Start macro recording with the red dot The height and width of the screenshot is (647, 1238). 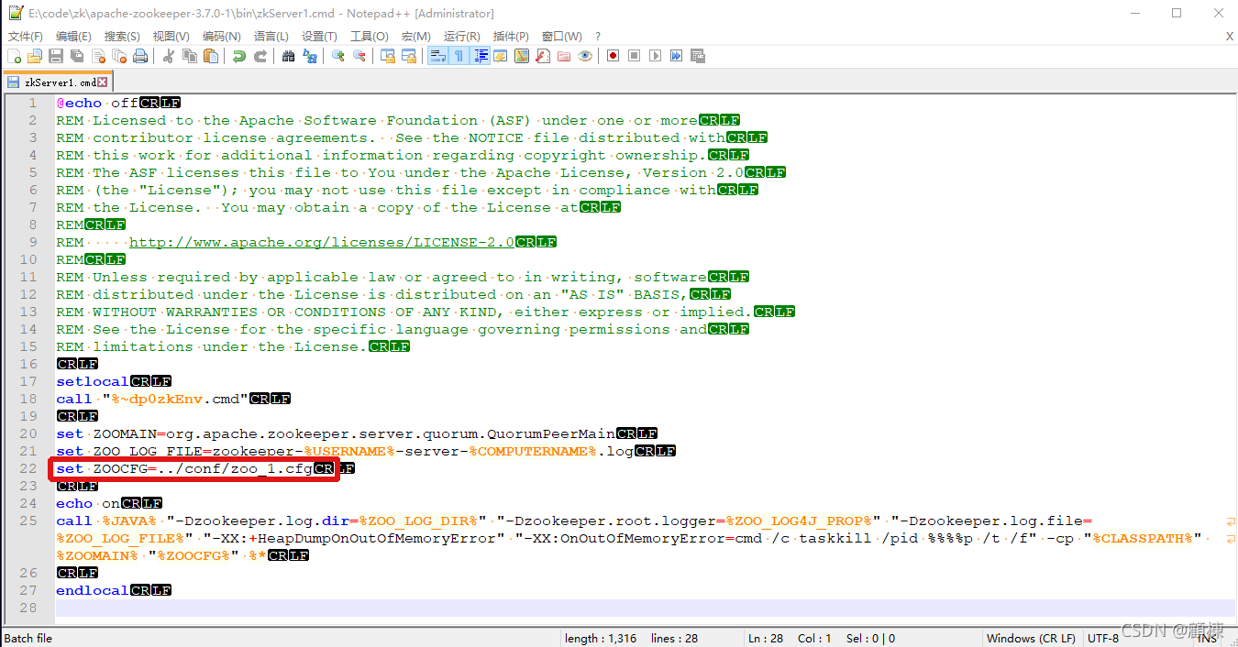click(x=613, y=56)
